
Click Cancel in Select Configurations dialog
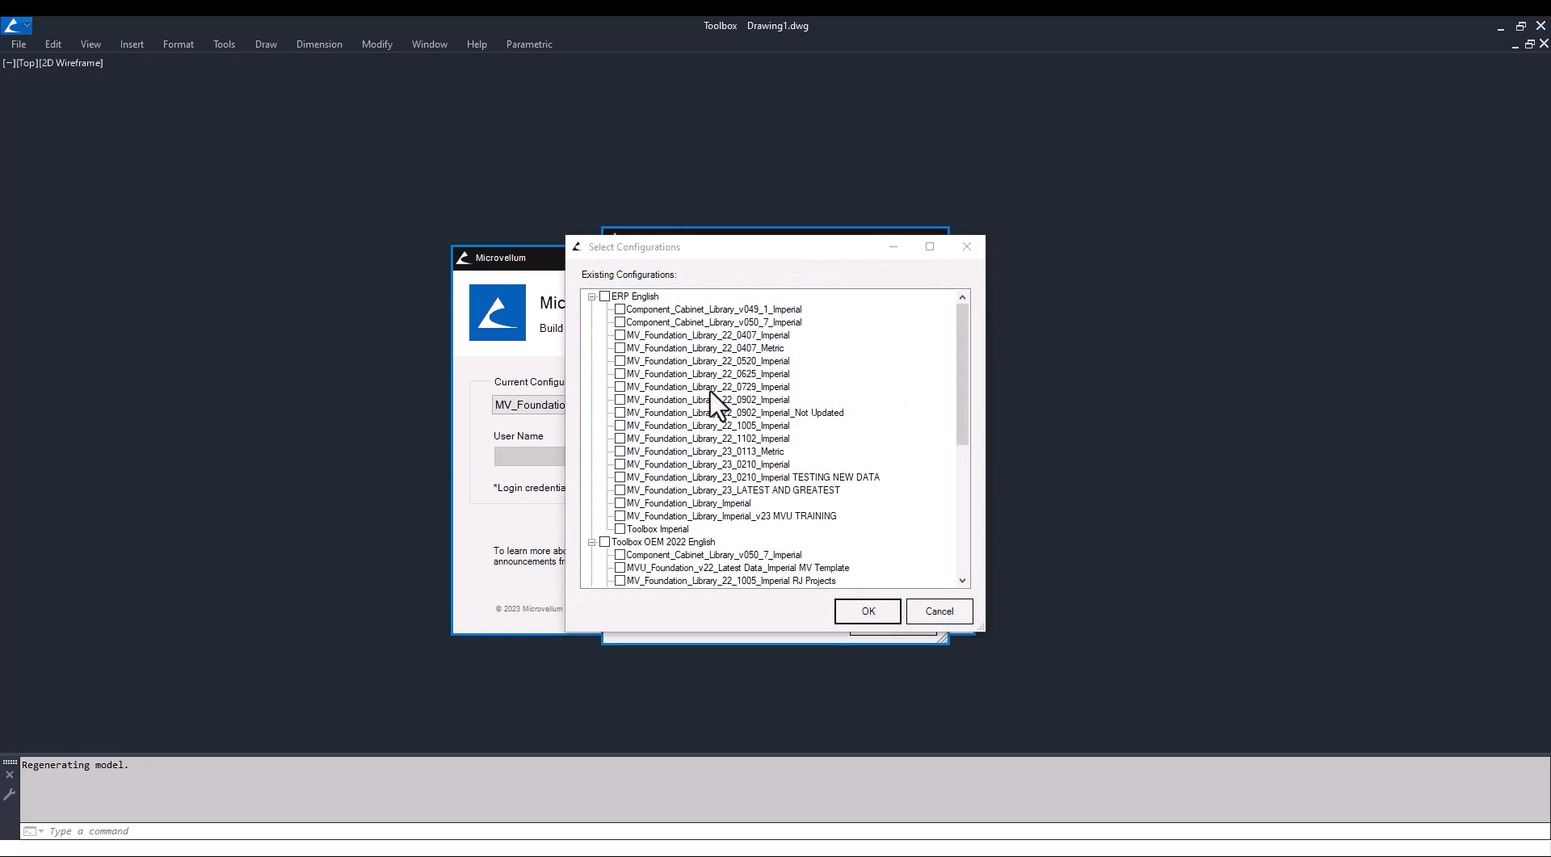tap(939, 611)
